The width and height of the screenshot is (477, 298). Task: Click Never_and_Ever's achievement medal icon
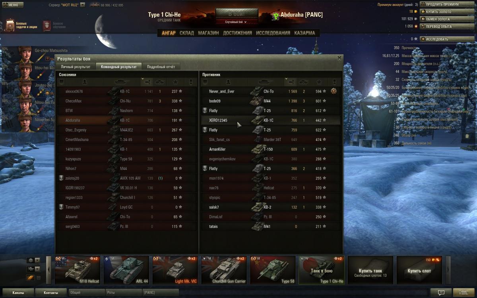[334, 91]
